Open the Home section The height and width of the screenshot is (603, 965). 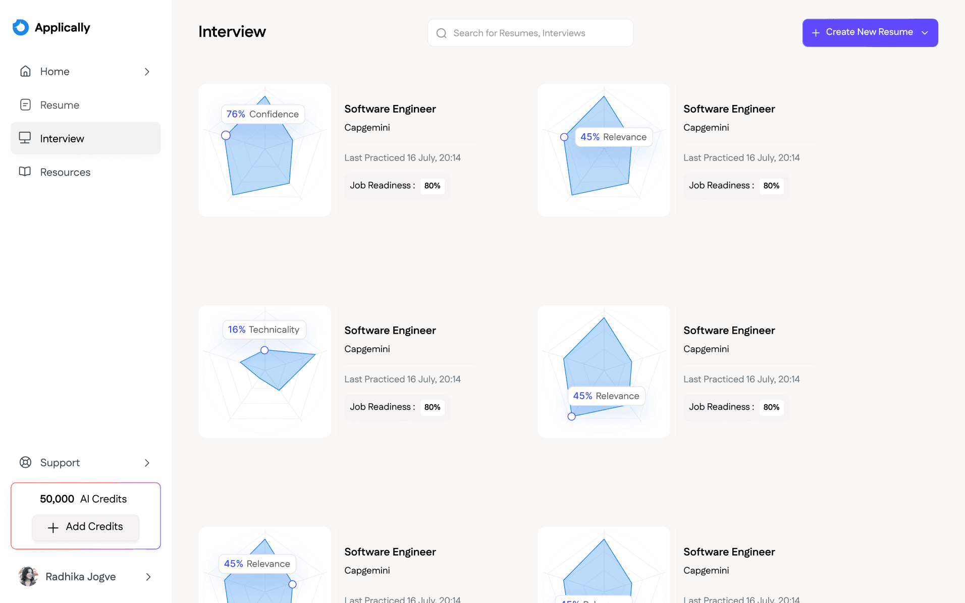click(x=86, y=72)
